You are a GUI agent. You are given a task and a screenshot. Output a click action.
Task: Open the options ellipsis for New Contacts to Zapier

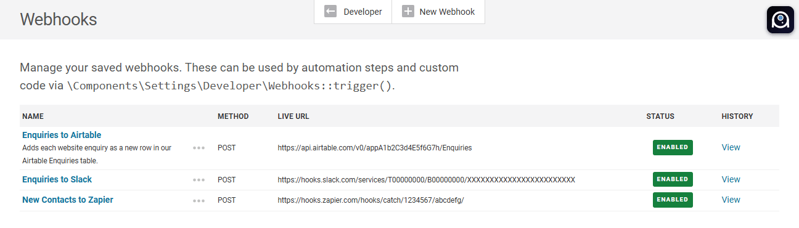point(199,200)
